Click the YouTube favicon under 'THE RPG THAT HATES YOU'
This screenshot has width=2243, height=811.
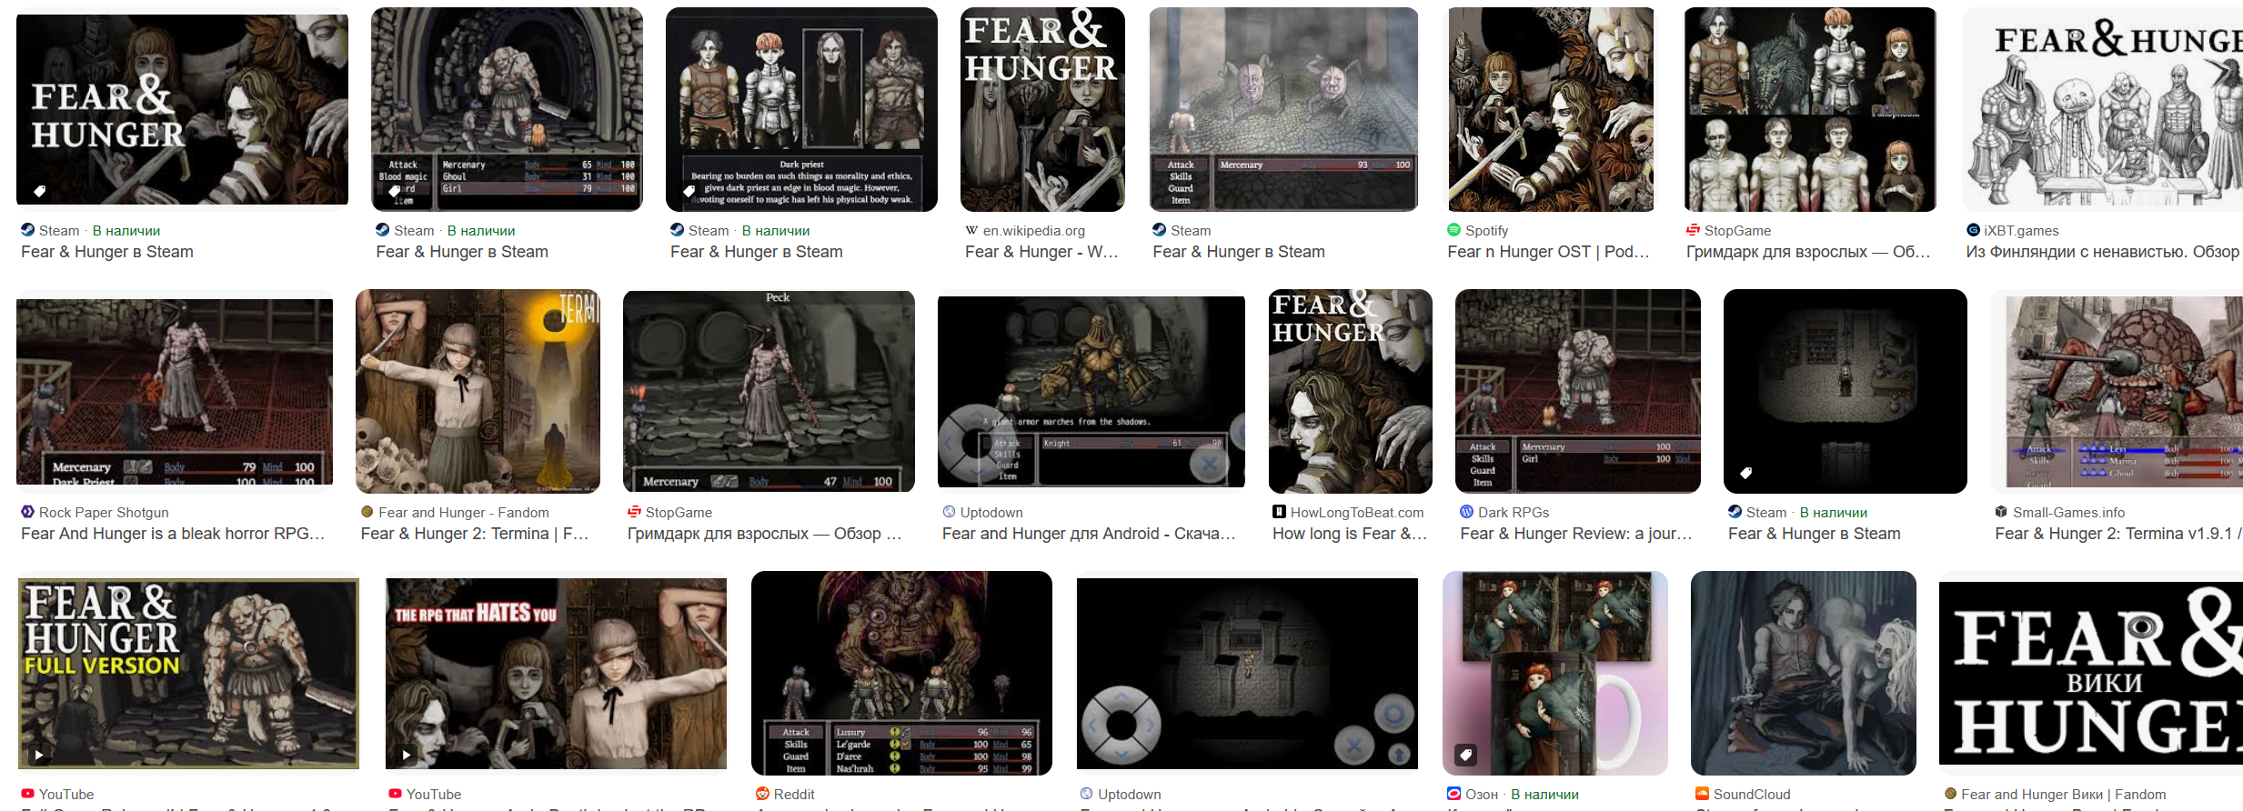(x=395, y=794)
